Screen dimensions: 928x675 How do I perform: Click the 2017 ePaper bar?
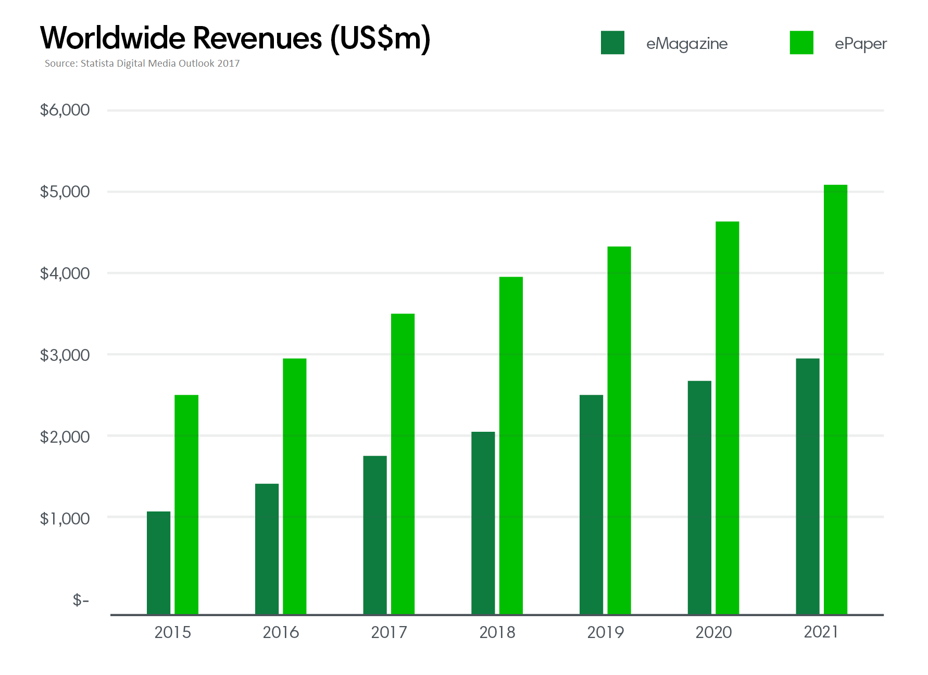point(403,464)
